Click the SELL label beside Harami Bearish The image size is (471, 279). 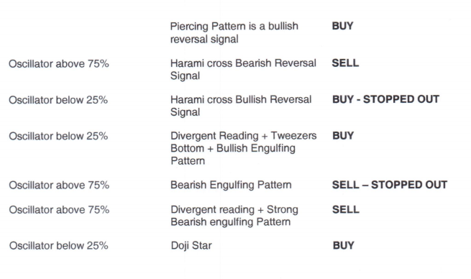tap(345, 63)
